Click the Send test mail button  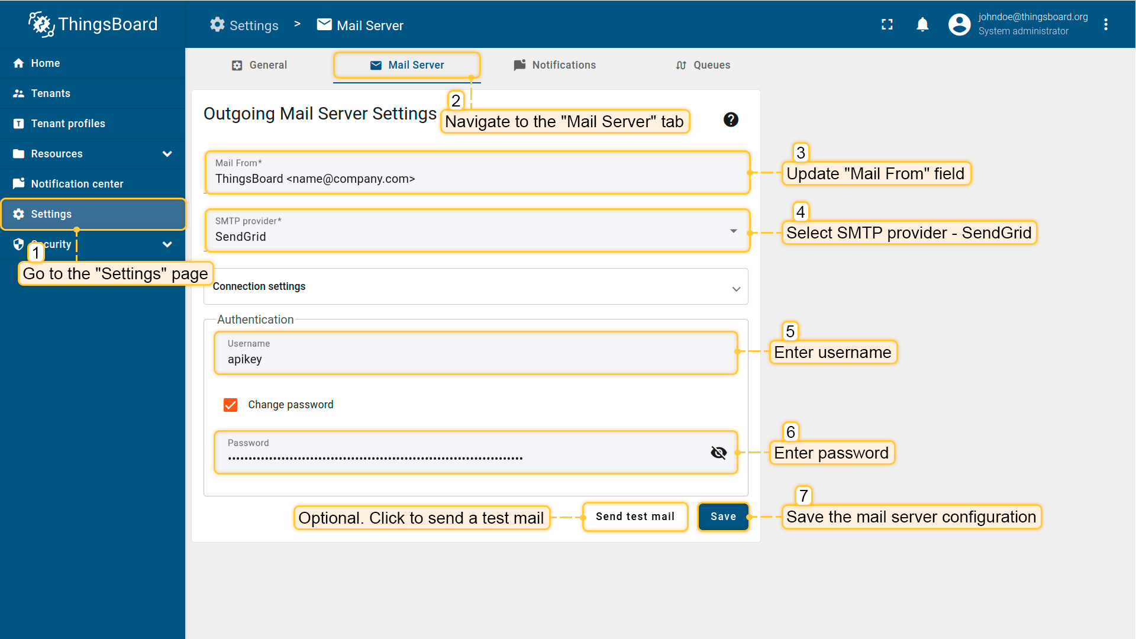(635, 517)
